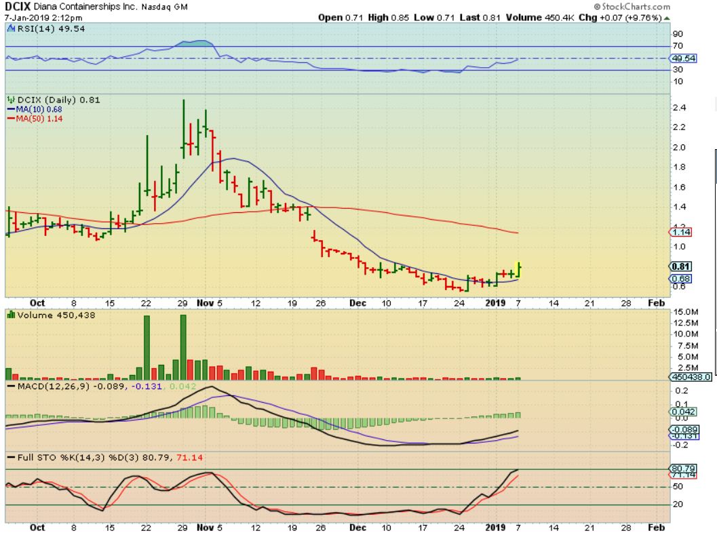Click the RSI indicator icon beside RSI(14)

point(11,28)
